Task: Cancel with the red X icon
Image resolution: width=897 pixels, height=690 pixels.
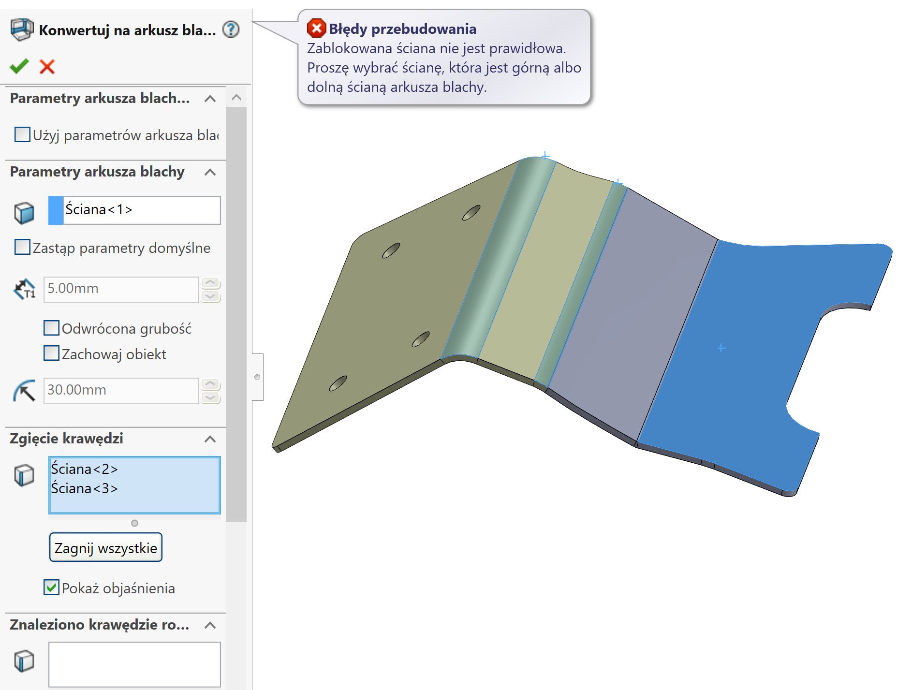Action: [x=47, y=66]
